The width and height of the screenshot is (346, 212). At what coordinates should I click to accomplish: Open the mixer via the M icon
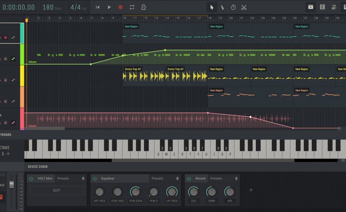333,7
